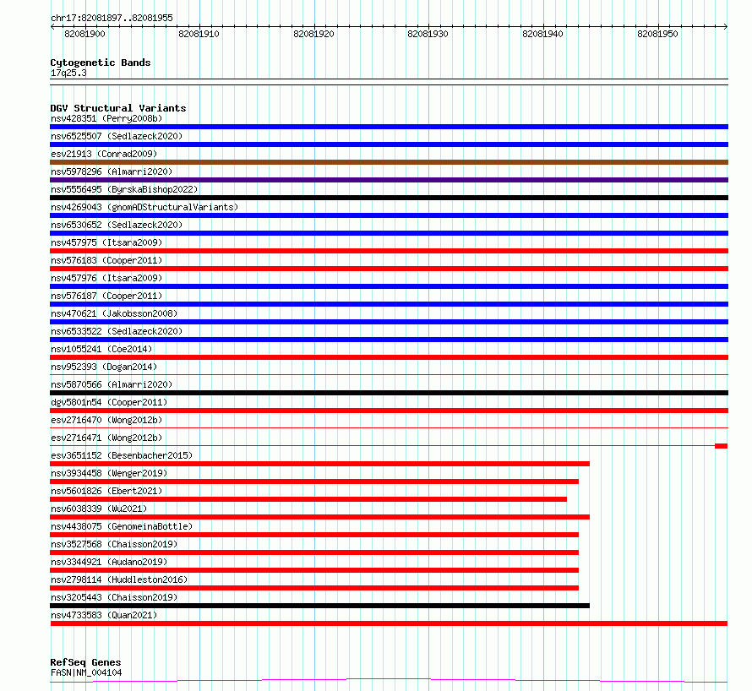This screenshot has height=691, width=752.
Task: Click the nsv952393 (Dogan2014) label
Action: point(104,367)
